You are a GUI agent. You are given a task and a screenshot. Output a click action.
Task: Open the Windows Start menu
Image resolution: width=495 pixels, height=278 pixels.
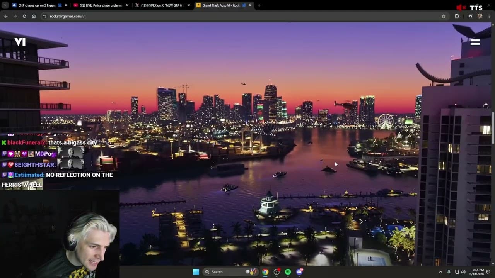196,272
